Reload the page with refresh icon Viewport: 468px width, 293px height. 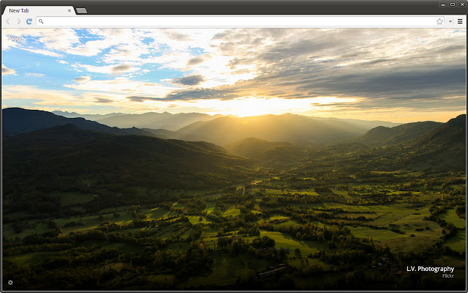click(29, 21)
